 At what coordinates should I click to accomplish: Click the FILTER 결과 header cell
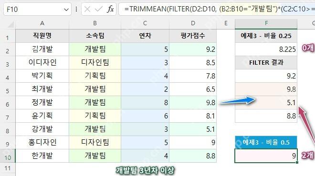point(266,62)
